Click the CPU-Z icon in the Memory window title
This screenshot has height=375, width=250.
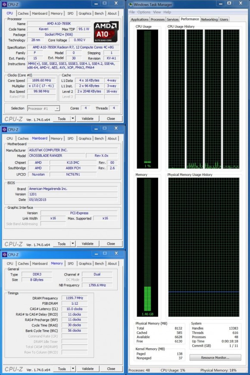click(x=4, y=254)
